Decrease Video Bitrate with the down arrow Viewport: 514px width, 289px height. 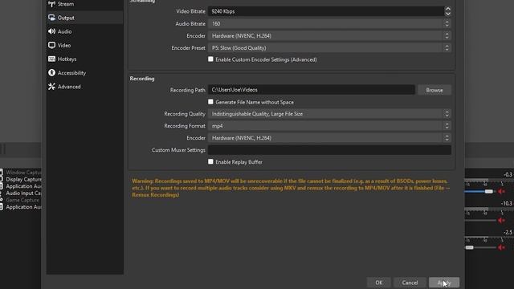(x=448, y=14)
